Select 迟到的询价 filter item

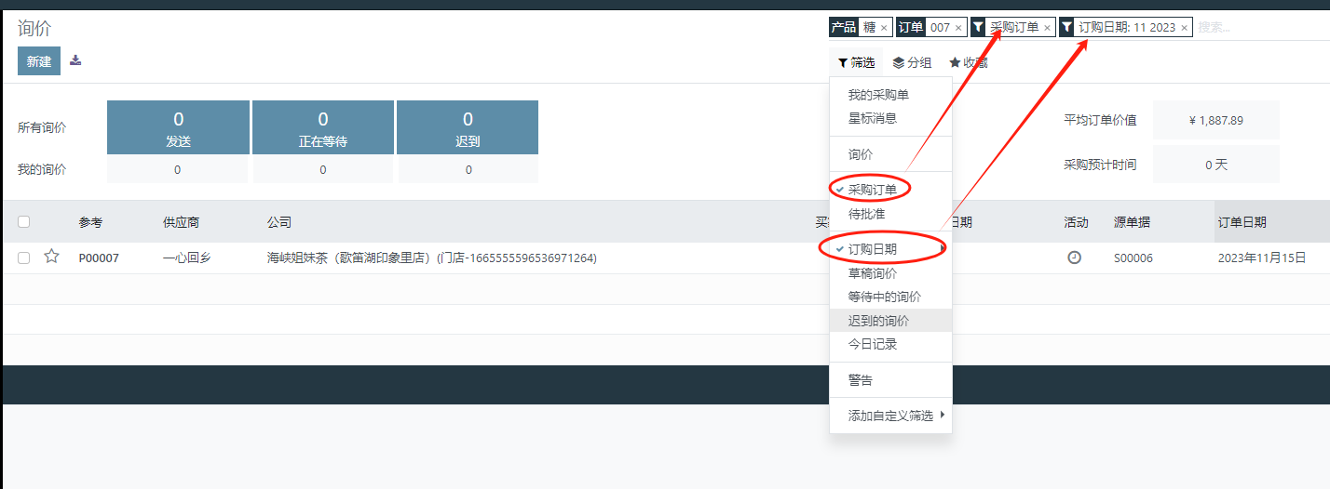[878, 321]
